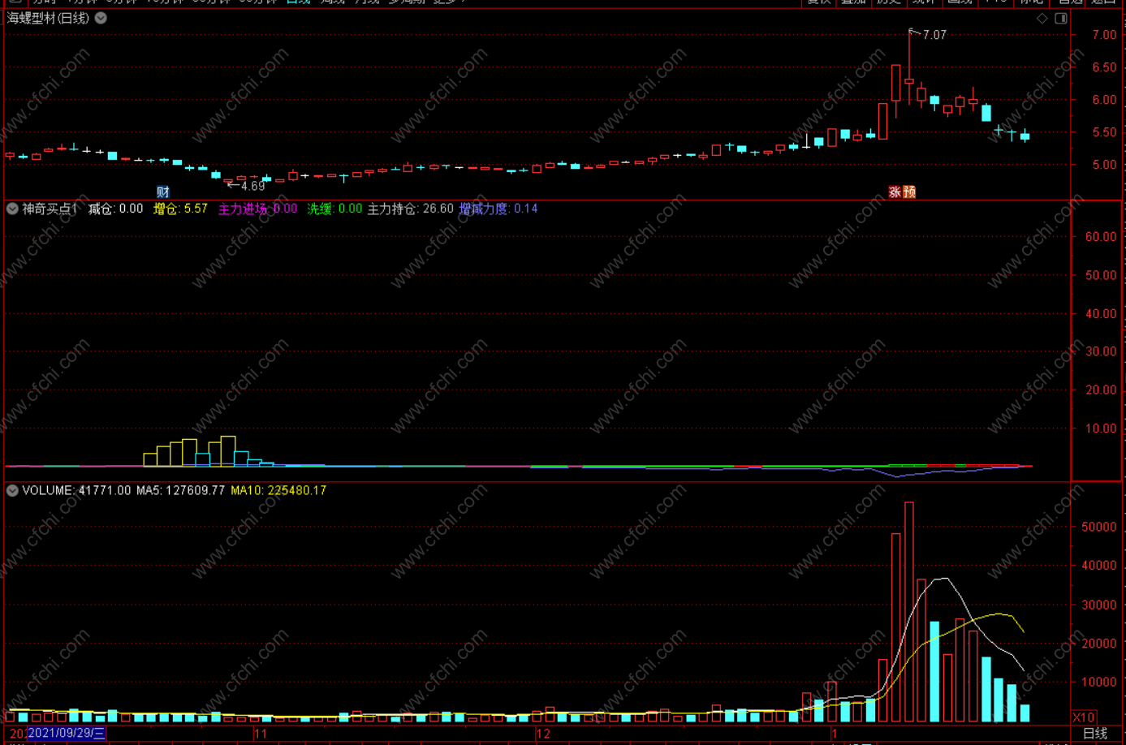Click the MA5: 127609.77 readout
1126x745 pixels.
(x=180, y=490)
